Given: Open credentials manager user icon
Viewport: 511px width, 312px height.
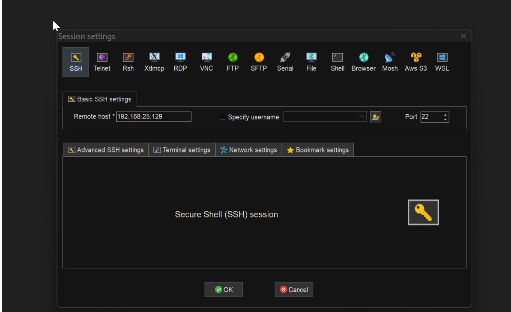Looking at the screenshot, I should click(375, 117).
